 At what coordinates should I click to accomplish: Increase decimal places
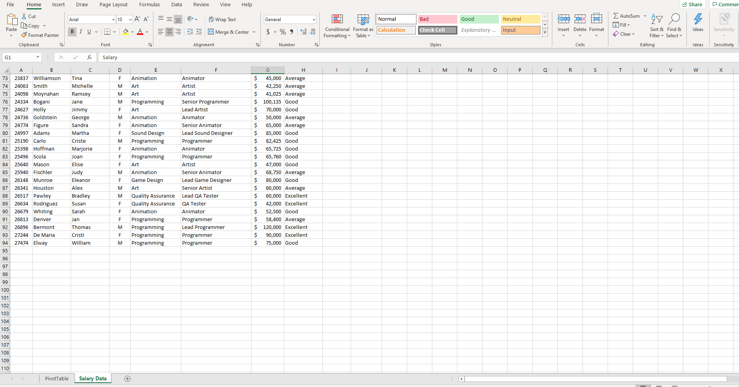pos(304,32)
